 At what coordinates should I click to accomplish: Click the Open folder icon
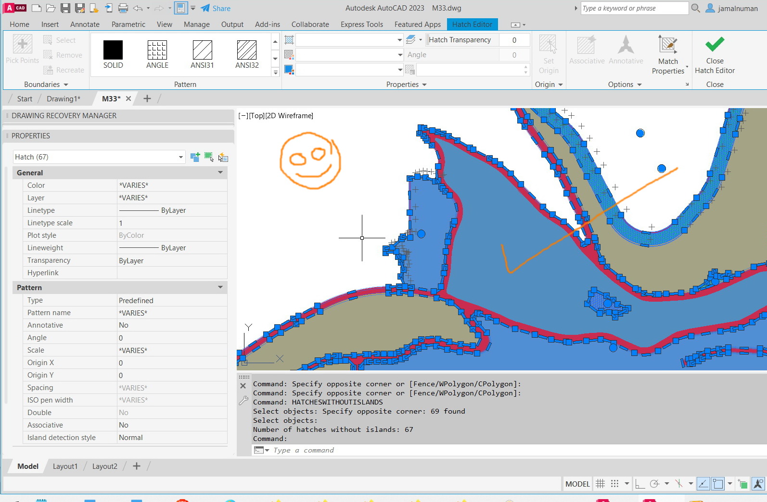51,8
